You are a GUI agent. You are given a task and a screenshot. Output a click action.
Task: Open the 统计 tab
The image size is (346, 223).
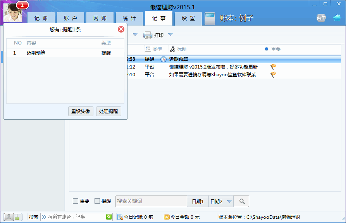(x=129, y=18)
